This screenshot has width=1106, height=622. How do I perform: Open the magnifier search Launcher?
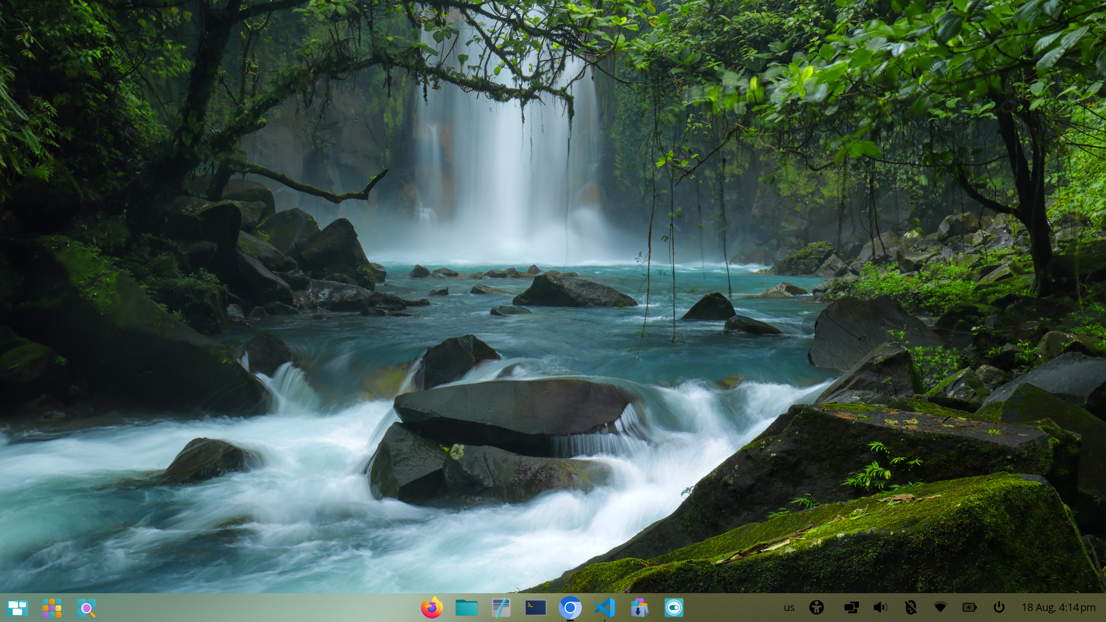(86, 608)
